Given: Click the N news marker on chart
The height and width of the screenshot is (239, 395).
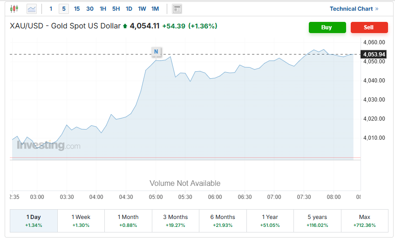Looking at the screenshot, I should click(x=156, y=51).
